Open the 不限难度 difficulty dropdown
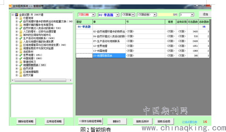 [x=133, y=15]
